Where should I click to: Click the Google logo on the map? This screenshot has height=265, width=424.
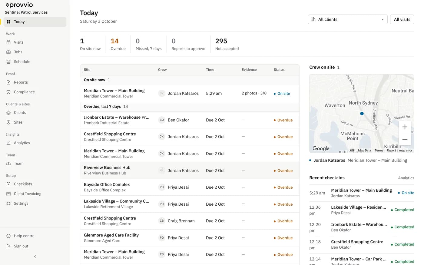click(321, 148)
